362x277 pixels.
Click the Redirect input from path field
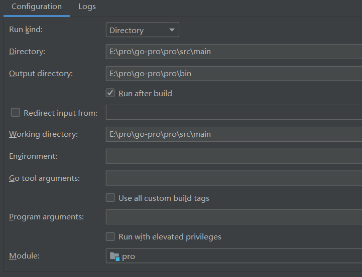pyautogui.click(x=234, y=112)
